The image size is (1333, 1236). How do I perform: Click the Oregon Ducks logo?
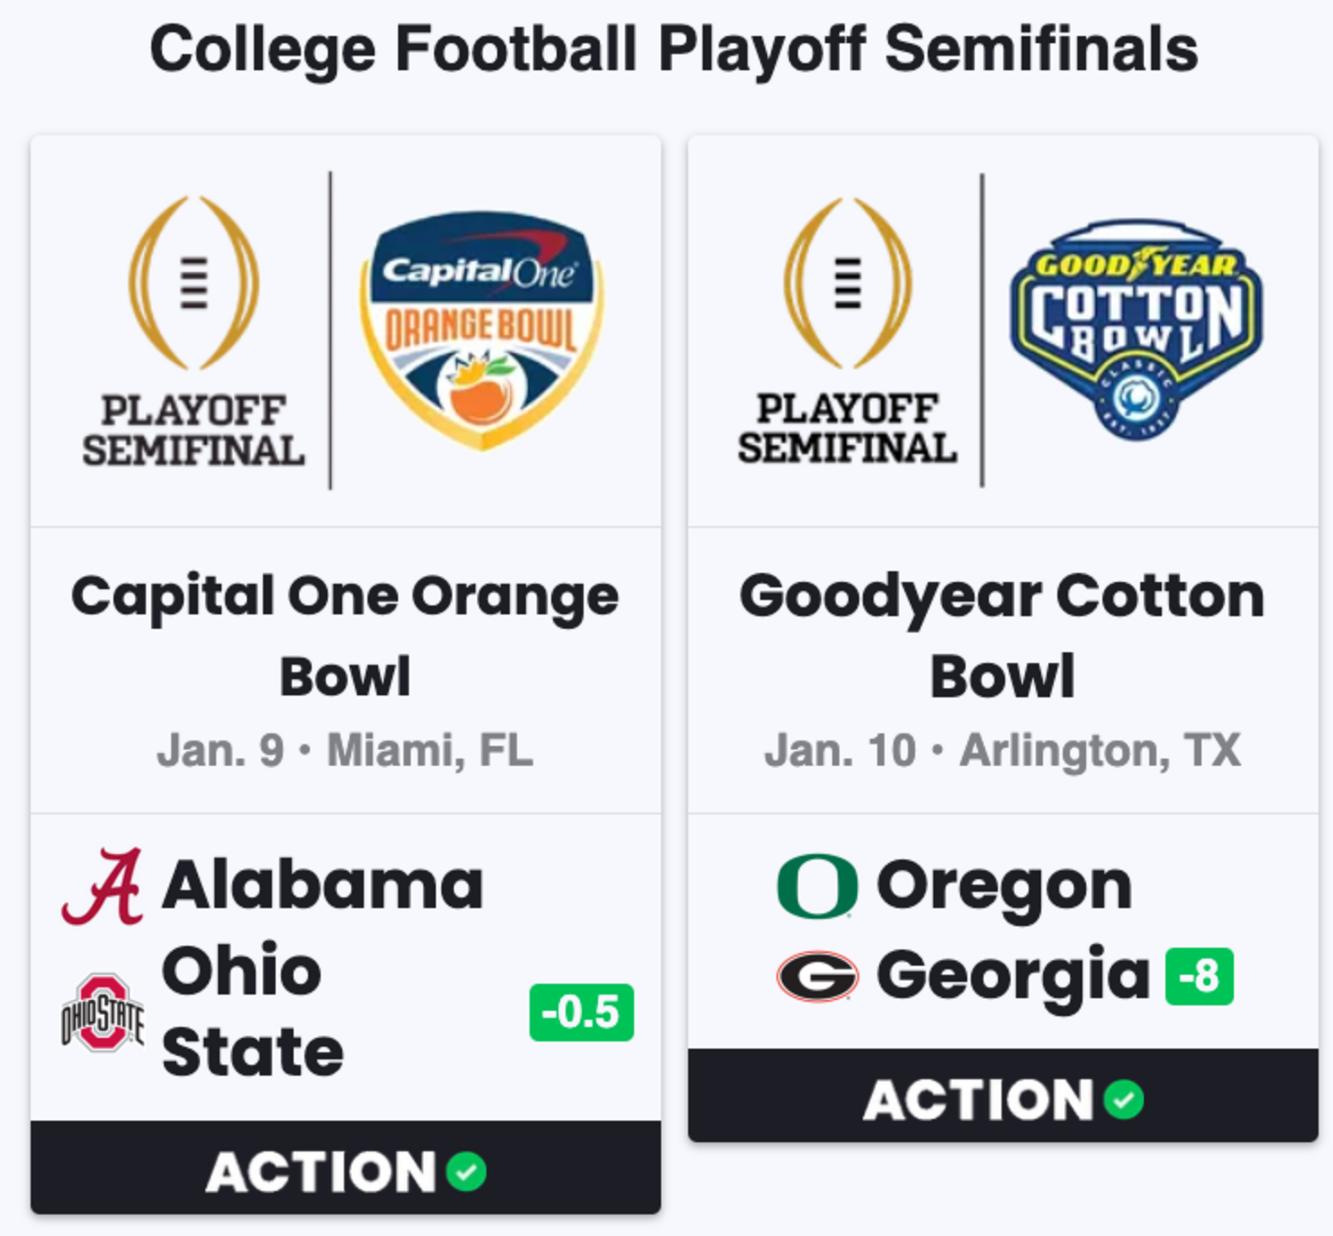coord(817,886)
